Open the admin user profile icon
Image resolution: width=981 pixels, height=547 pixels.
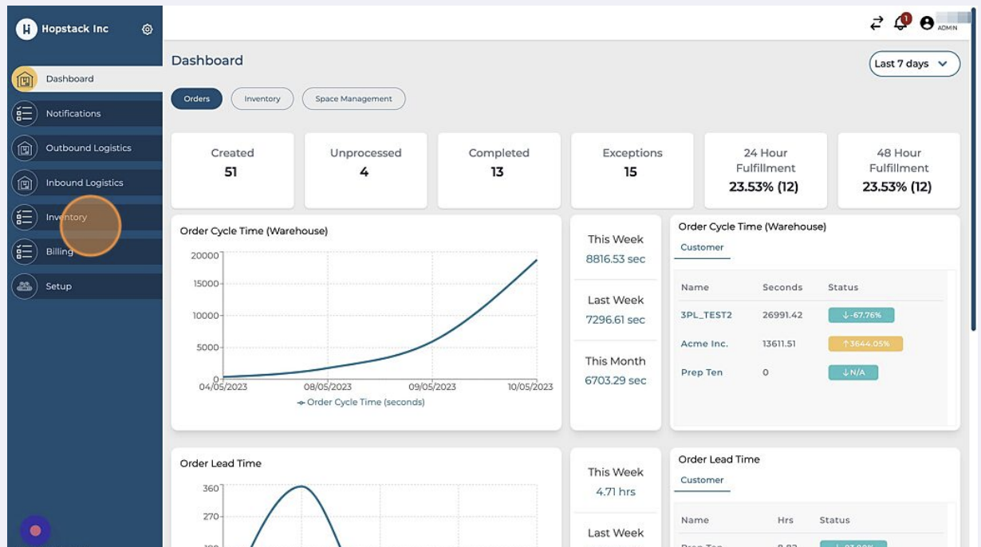coord(927,23)
